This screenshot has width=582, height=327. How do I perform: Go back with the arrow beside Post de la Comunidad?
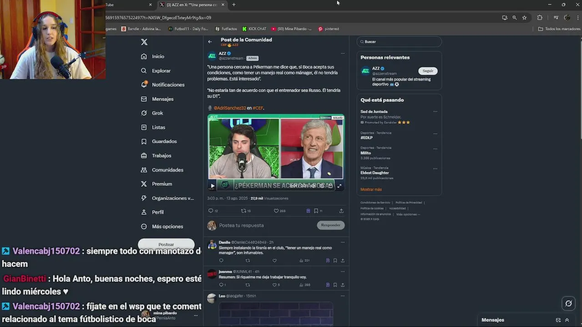[x=210, y=41]
